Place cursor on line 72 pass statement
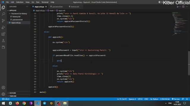The width and height of the screenshot is (190, 106). [x=59, y=61]
